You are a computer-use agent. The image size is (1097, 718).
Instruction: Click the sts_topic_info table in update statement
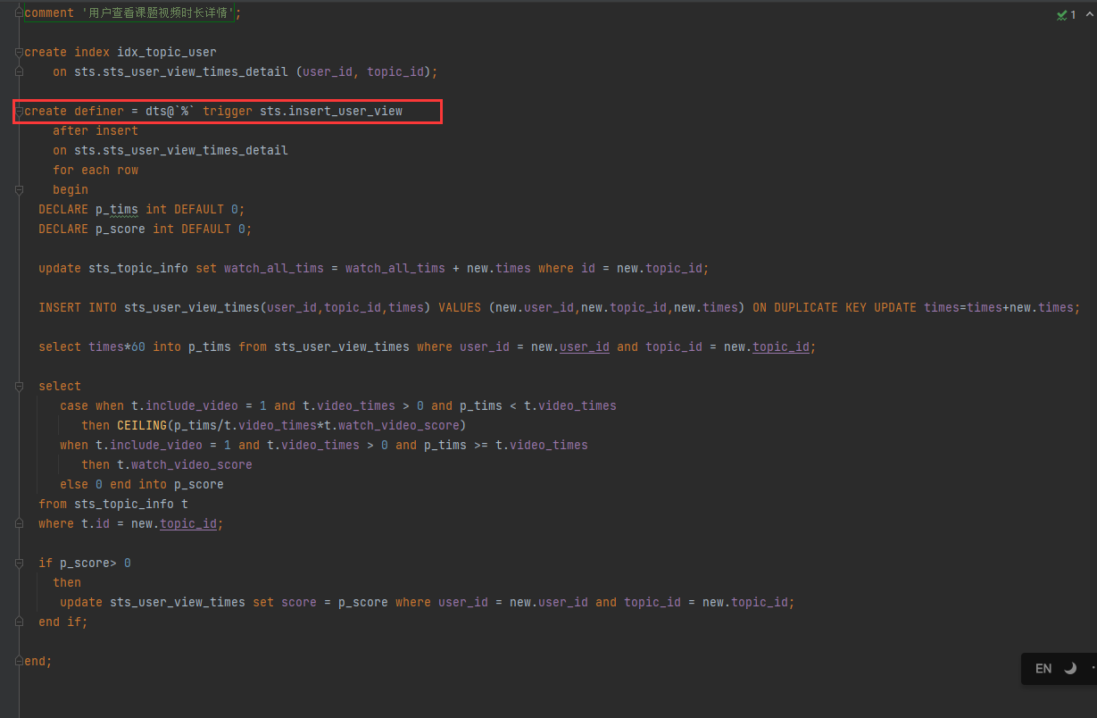(x=137, y=268)
